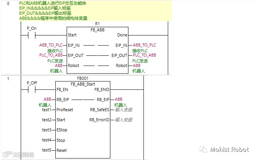Click EIP_OUT output pin inside FB_ABB

click(119, 55)
